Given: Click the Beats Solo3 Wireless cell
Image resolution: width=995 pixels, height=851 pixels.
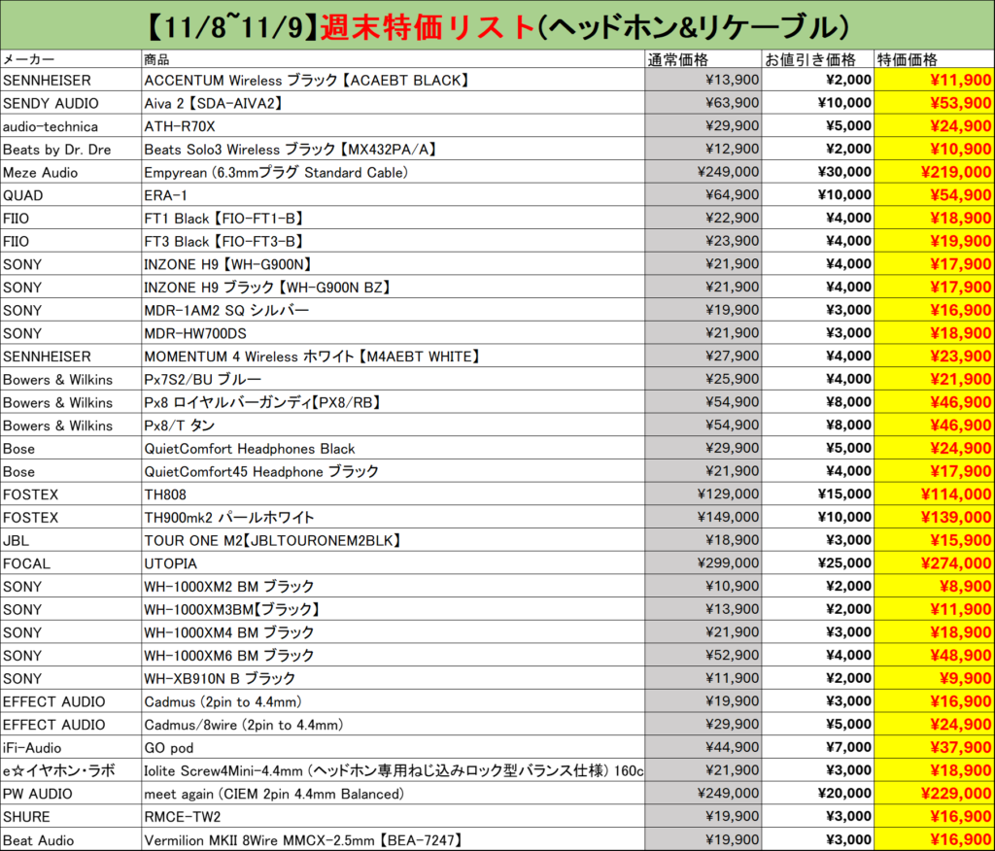Looking at the screenshot, I should click(x=290, y=150).
